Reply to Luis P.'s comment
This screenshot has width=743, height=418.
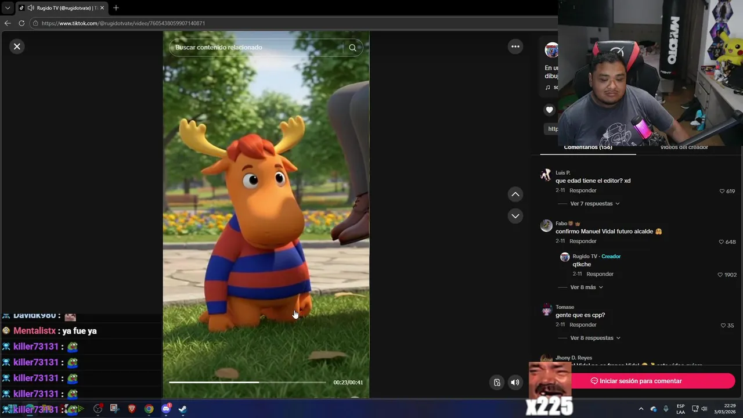(x=583, y=190)
